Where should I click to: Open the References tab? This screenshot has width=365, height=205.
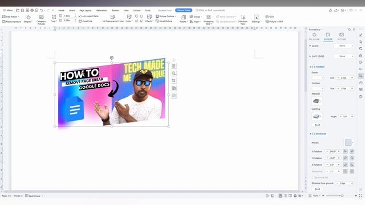(102, 10)
